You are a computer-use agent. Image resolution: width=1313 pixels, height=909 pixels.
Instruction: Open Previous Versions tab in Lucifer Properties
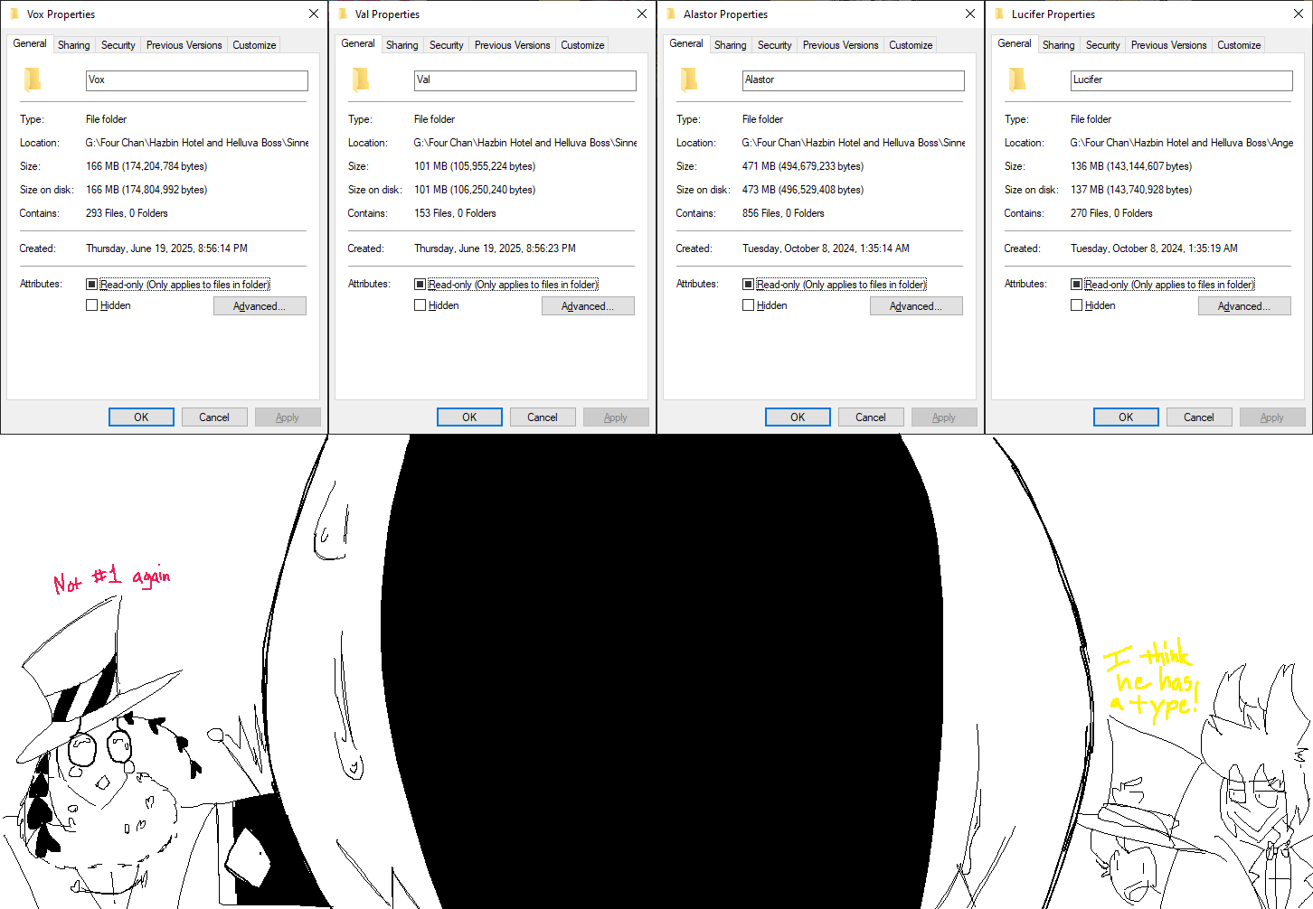coord(1169,45)
